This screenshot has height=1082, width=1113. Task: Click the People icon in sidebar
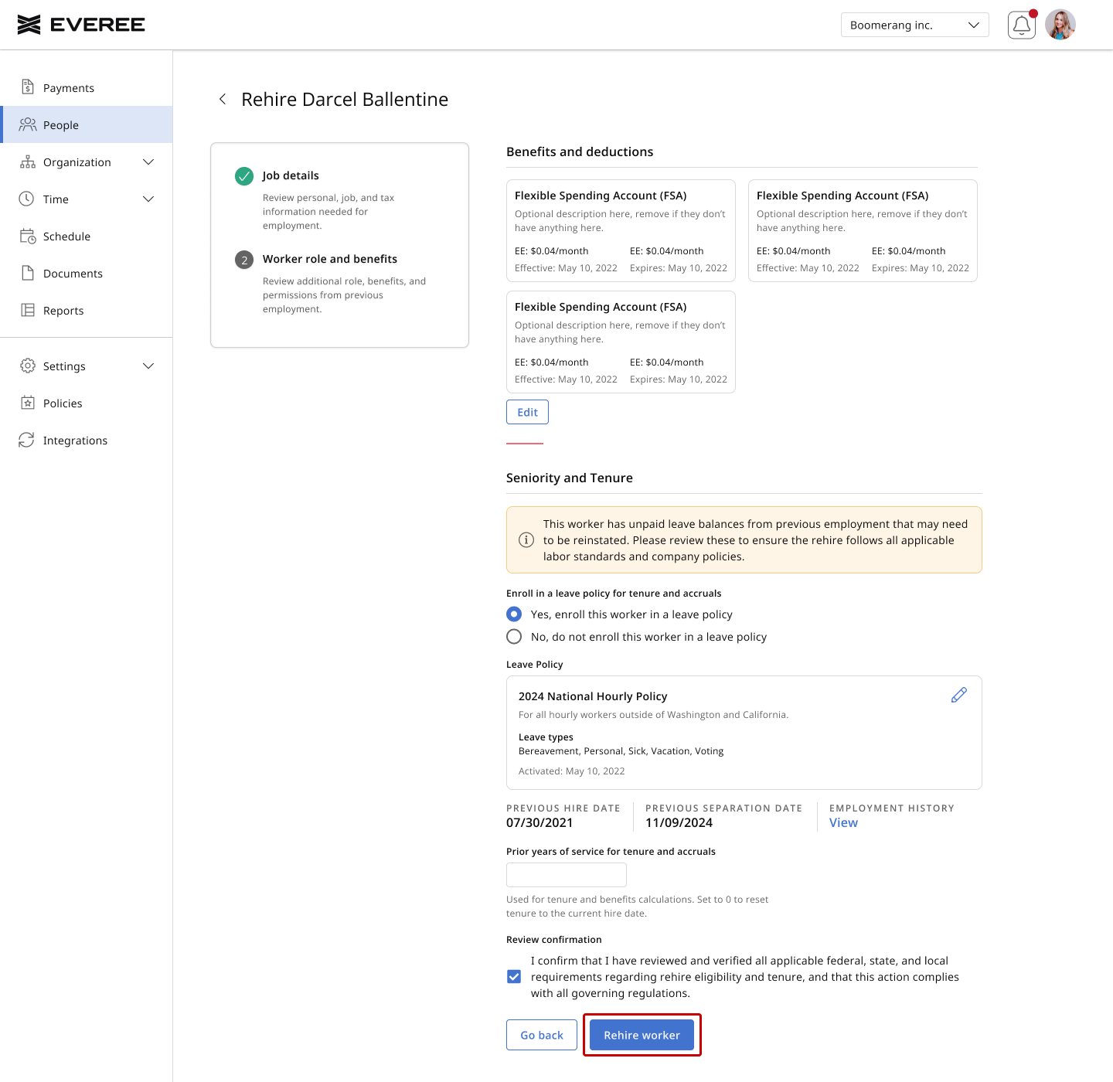click(x=28, y=124)
